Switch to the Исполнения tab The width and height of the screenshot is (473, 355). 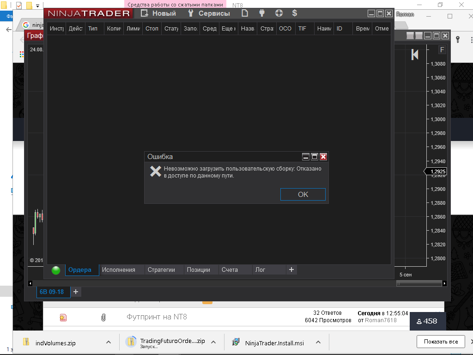tap(119, 269)
